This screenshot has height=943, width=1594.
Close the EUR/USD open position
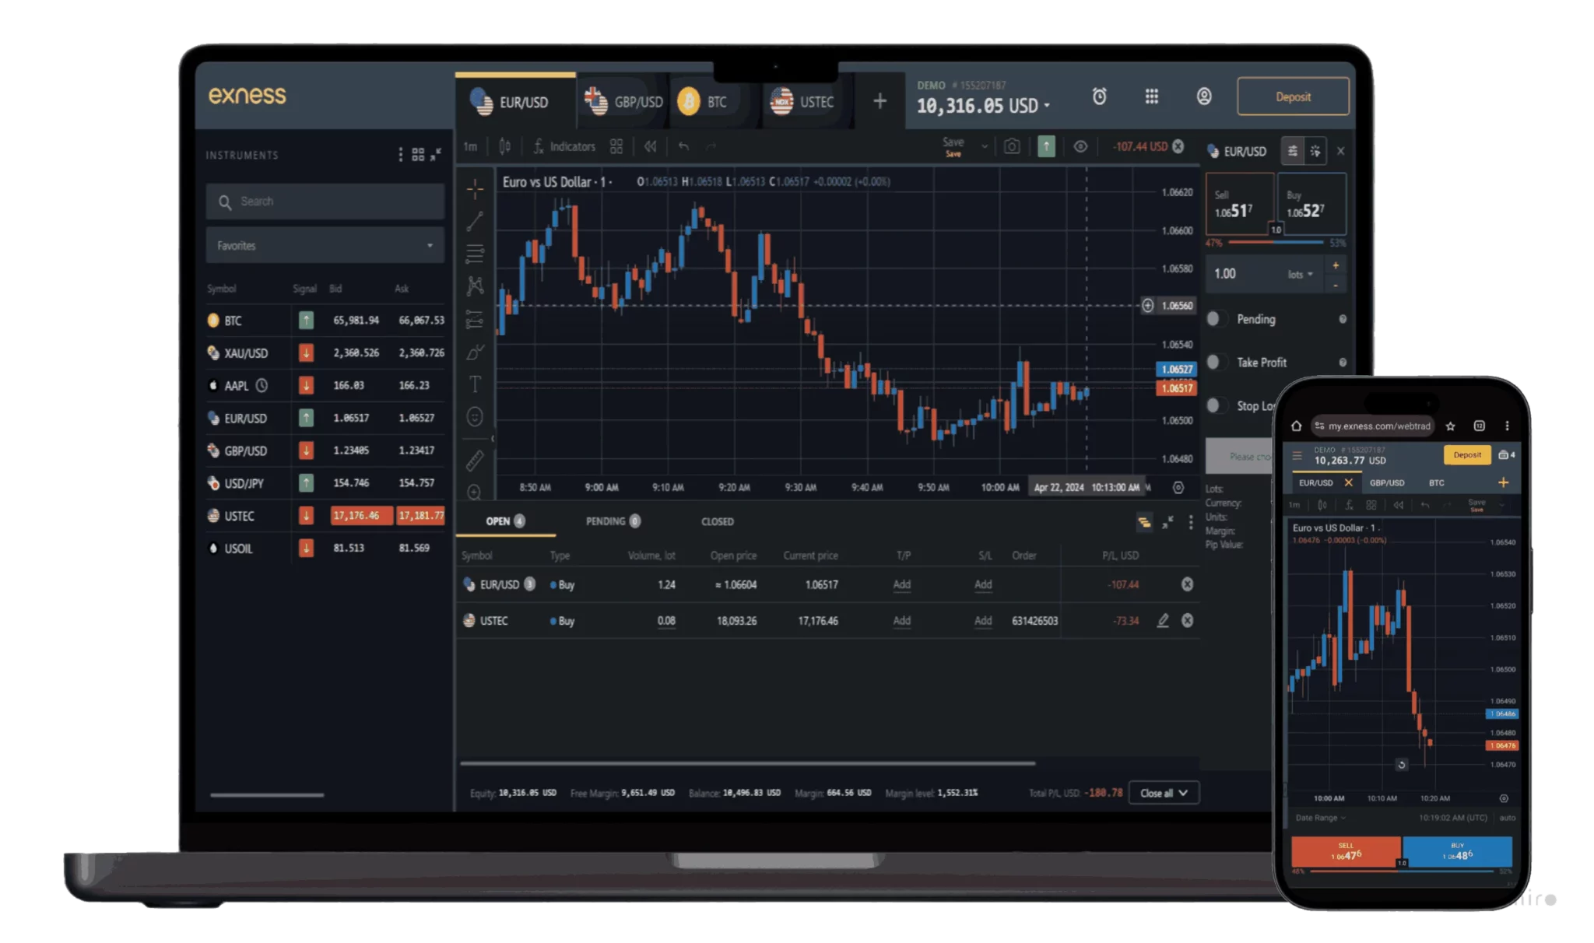(1187, 584)
